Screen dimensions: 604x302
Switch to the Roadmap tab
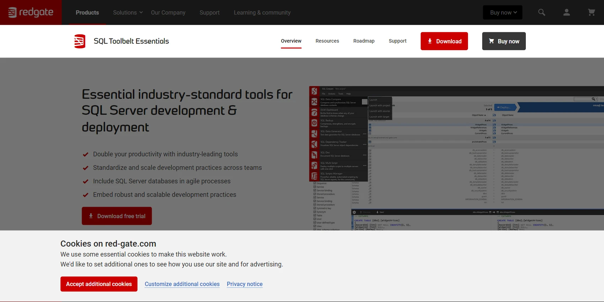pos(364,41)
